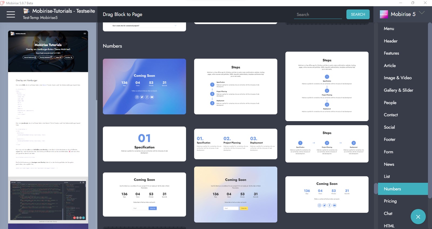Image resolution: width=432 pixels, height=229 pixels.
Task: Click the "Test-Temp Mobirise5" page name
Action: point(40,18)
